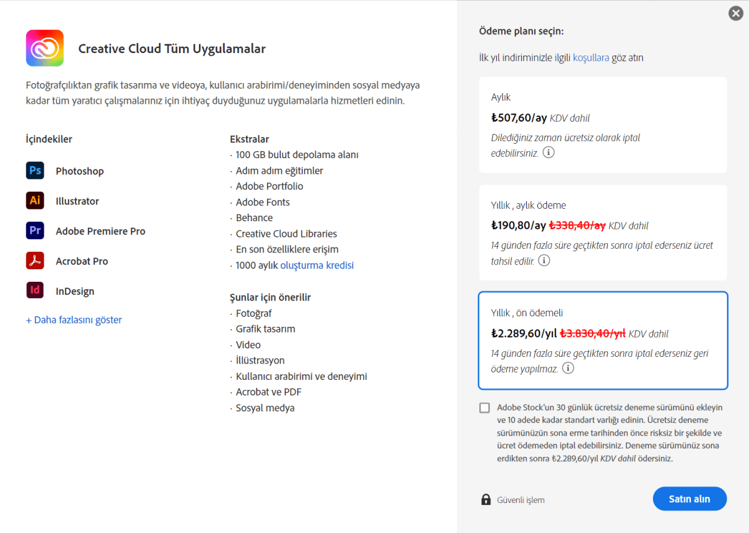The height and width of the screenshot is (533, 749).
Task: Click the Adobe Premiere Pro icon
Action: [36, 230]
